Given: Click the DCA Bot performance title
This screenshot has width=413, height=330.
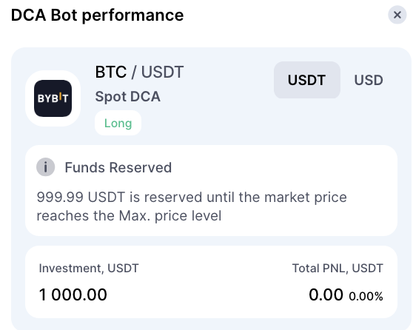Looking at the screenshot, I should 97,15.
